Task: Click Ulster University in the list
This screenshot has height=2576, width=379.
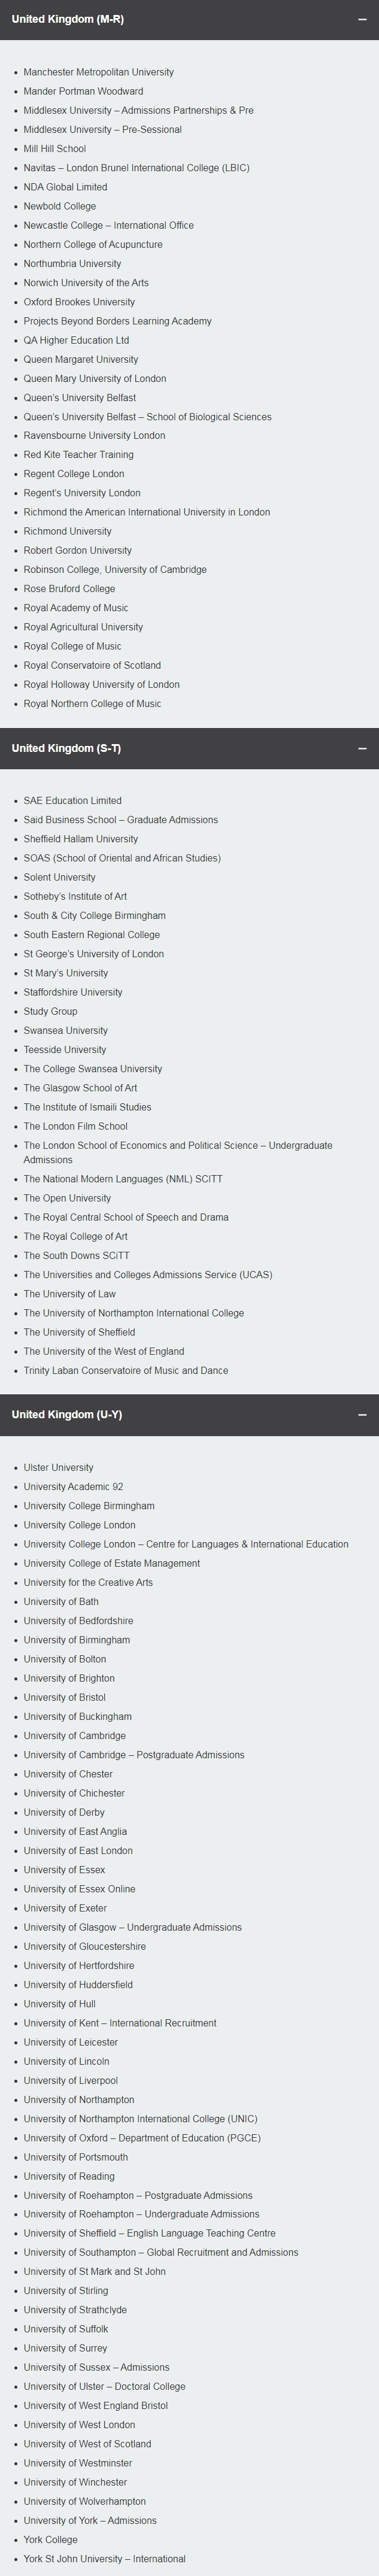Action: tap(58, 1468)
